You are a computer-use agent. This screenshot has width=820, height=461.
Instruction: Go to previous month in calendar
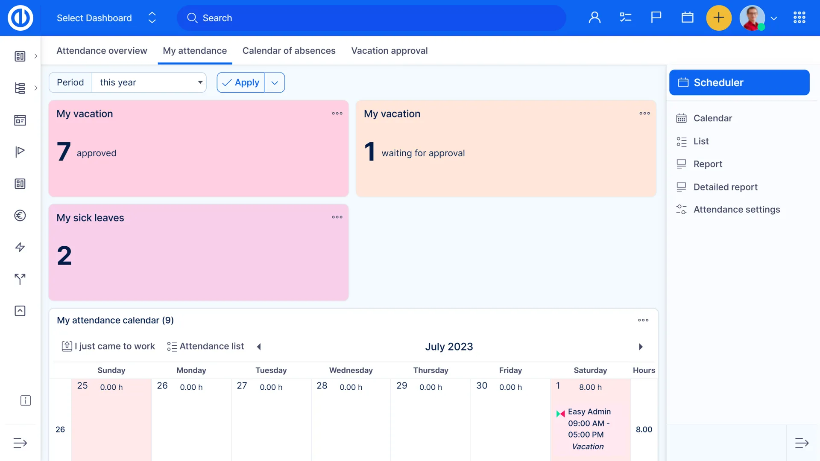[259, 347]
